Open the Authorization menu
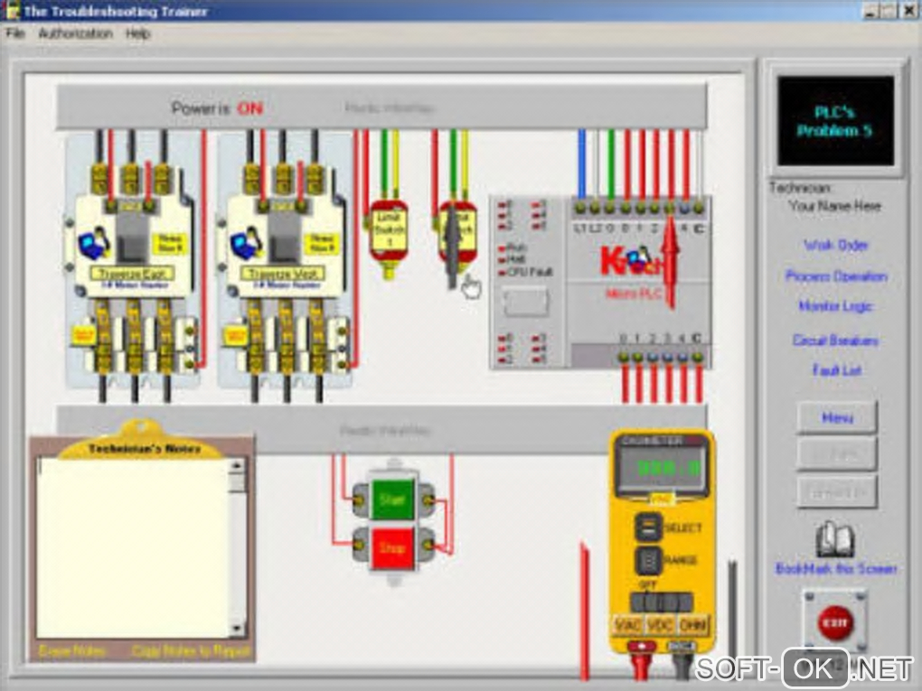The width and height of the screenshot is (922, 691). (x=75, y=33)
